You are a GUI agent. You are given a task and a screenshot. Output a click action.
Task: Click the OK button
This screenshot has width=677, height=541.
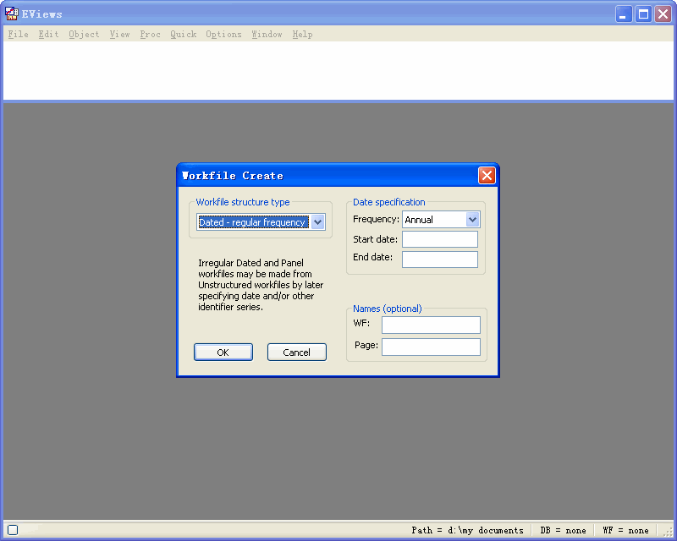pyautogui.click(x=223, y=352)
